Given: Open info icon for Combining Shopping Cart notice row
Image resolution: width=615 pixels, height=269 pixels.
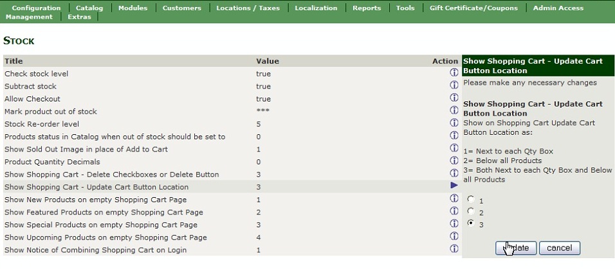Looking at the screenshot, I should pyautogui.click(x=454, y=248).
